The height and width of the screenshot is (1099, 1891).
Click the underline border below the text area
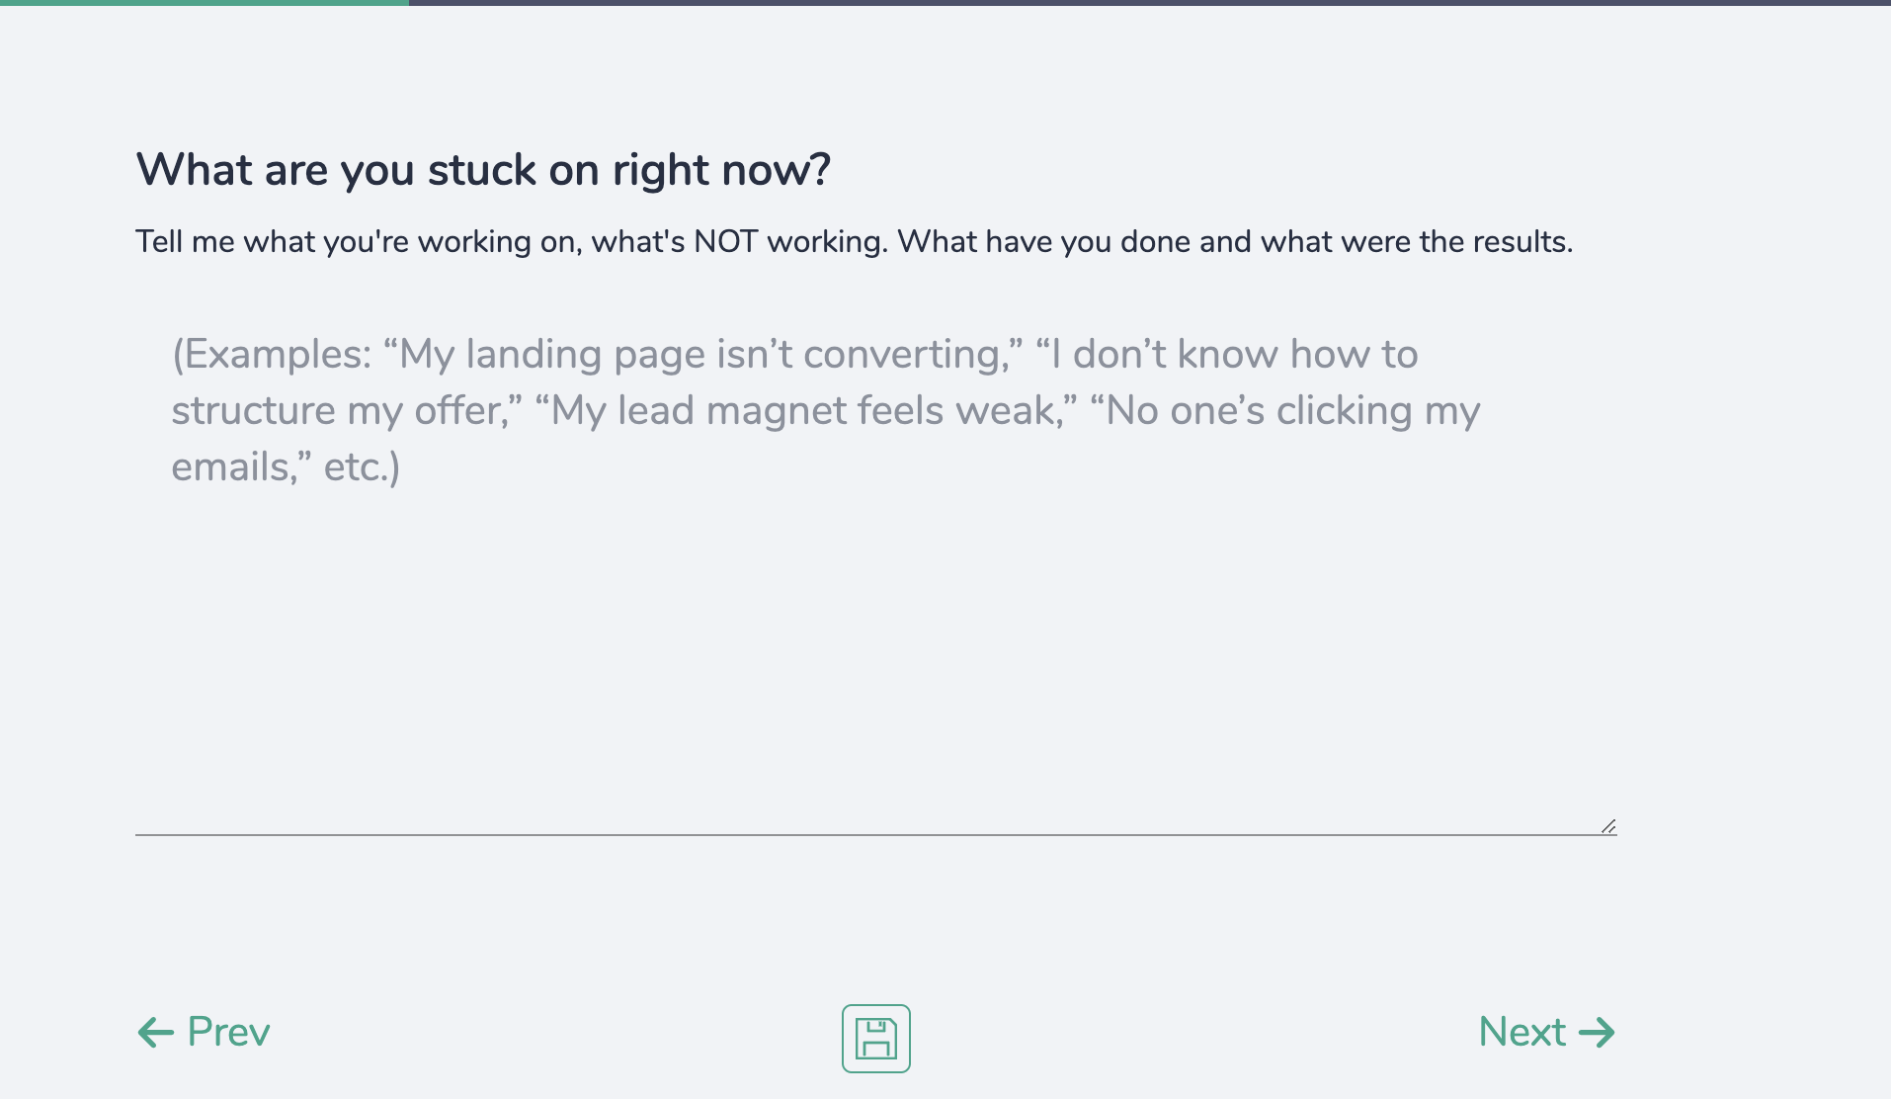[x=875, y=835]
